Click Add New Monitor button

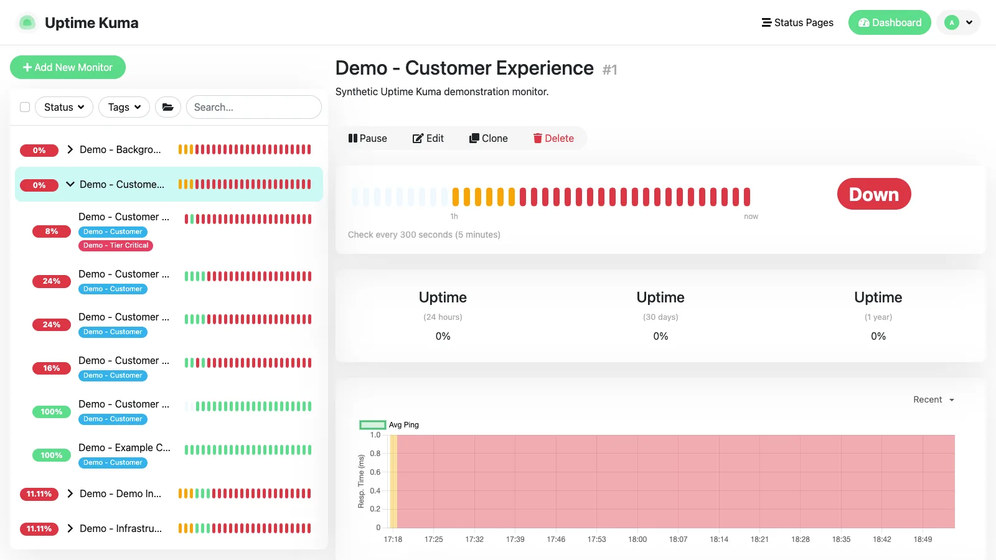[68, 67]
